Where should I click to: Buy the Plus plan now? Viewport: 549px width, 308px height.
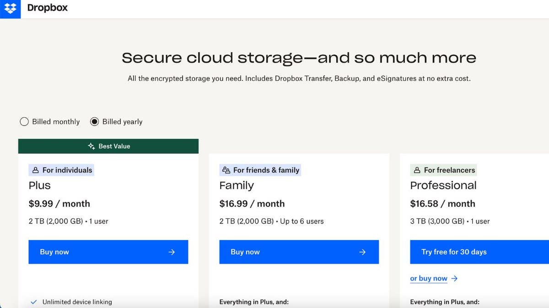click(108, 252)
